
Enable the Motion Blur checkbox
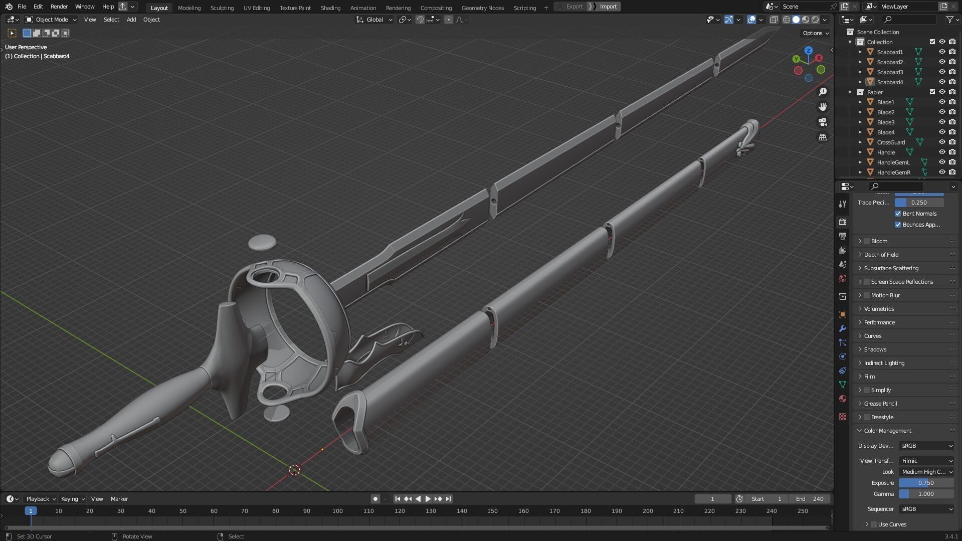(867, 295)
